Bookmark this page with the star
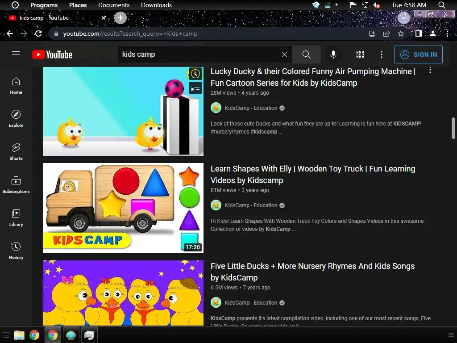The height and width of the screenshot is (343, 457). (x=401, y=33)
